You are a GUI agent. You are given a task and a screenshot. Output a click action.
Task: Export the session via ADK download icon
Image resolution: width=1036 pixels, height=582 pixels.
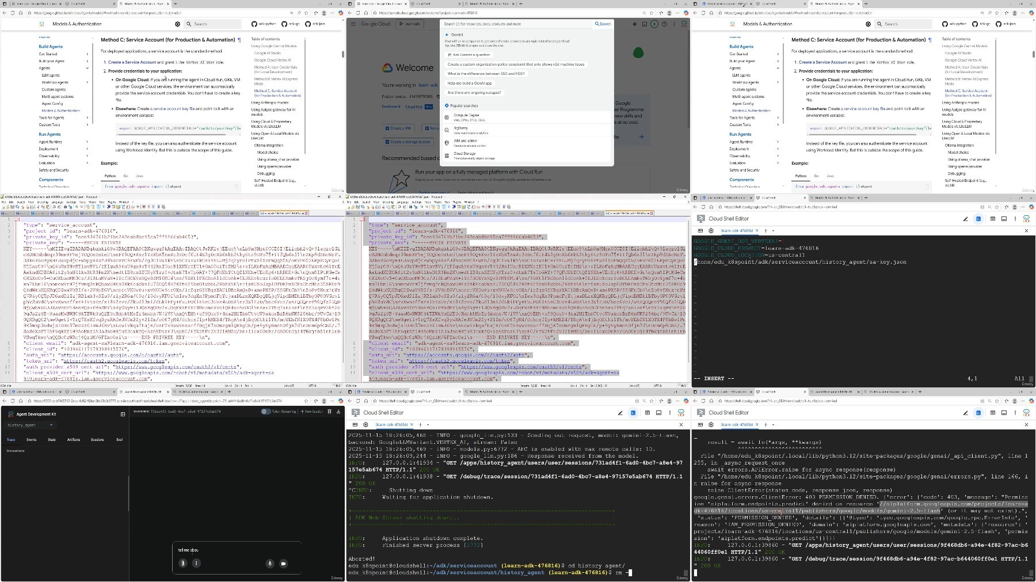coord(338,412)
